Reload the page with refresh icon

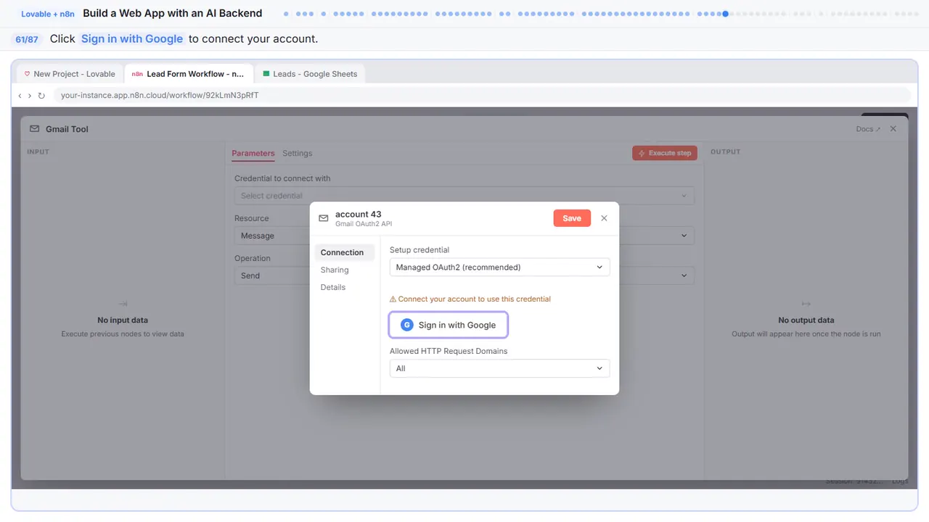pyautogui.click(x=41, y=95)
